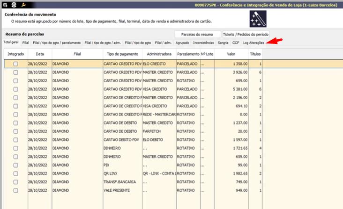Toggle Integrado checkbox for VALE PRESENTE row
The image size is (343, 209).
16,191
